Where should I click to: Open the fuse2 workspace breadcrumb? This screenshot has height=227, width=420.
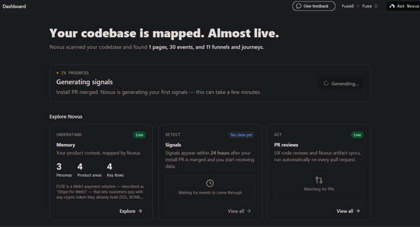348,6
